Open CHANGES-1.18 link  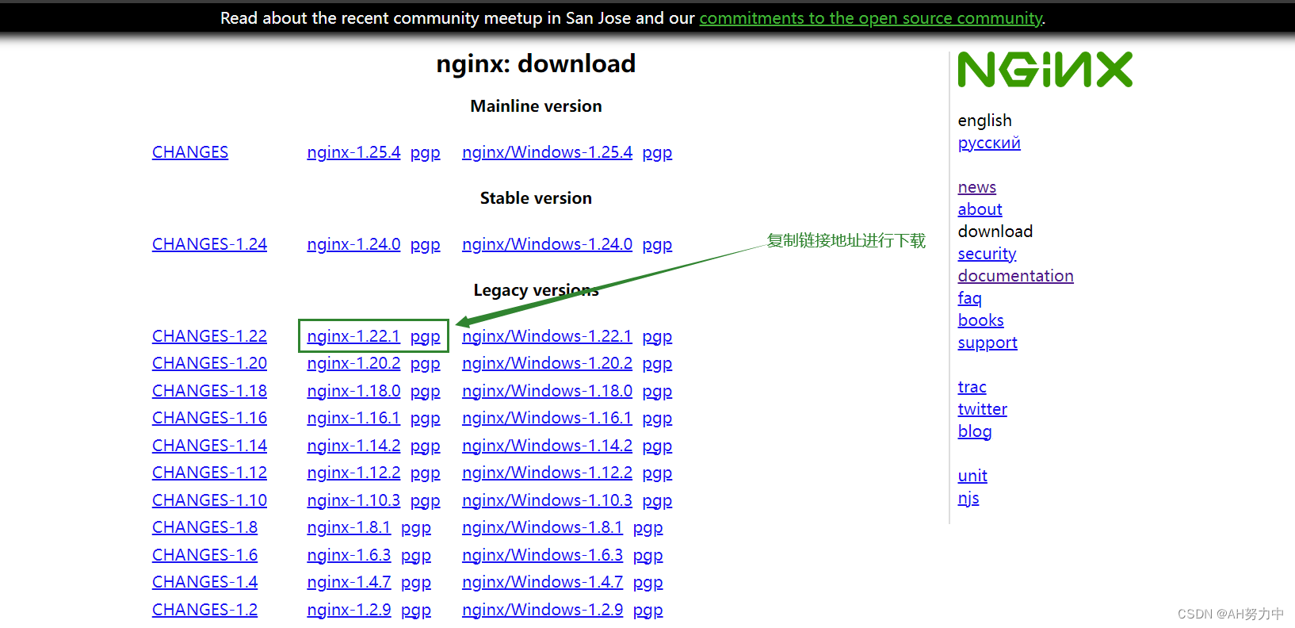coord(209,391)
